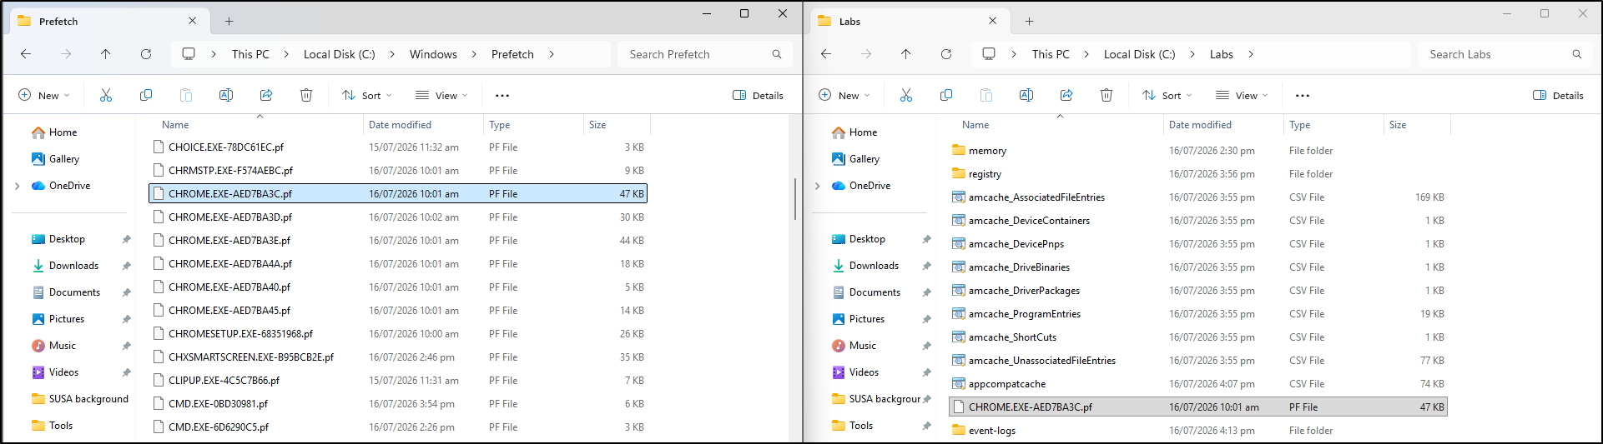Select event-logs folder in Labs
Image resolution: width=1603 pixels, height=444 pixels.
[x=1198, y=431]
